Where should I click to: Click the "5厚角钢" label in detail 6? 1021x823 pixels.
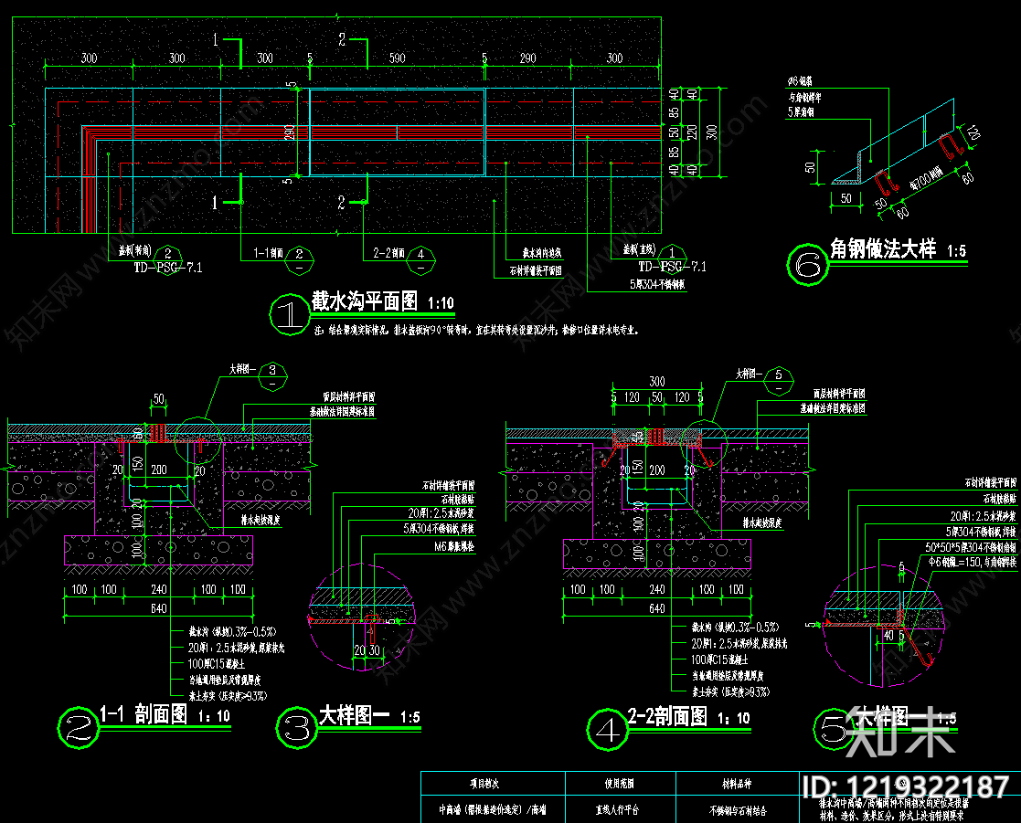[801, 112]
